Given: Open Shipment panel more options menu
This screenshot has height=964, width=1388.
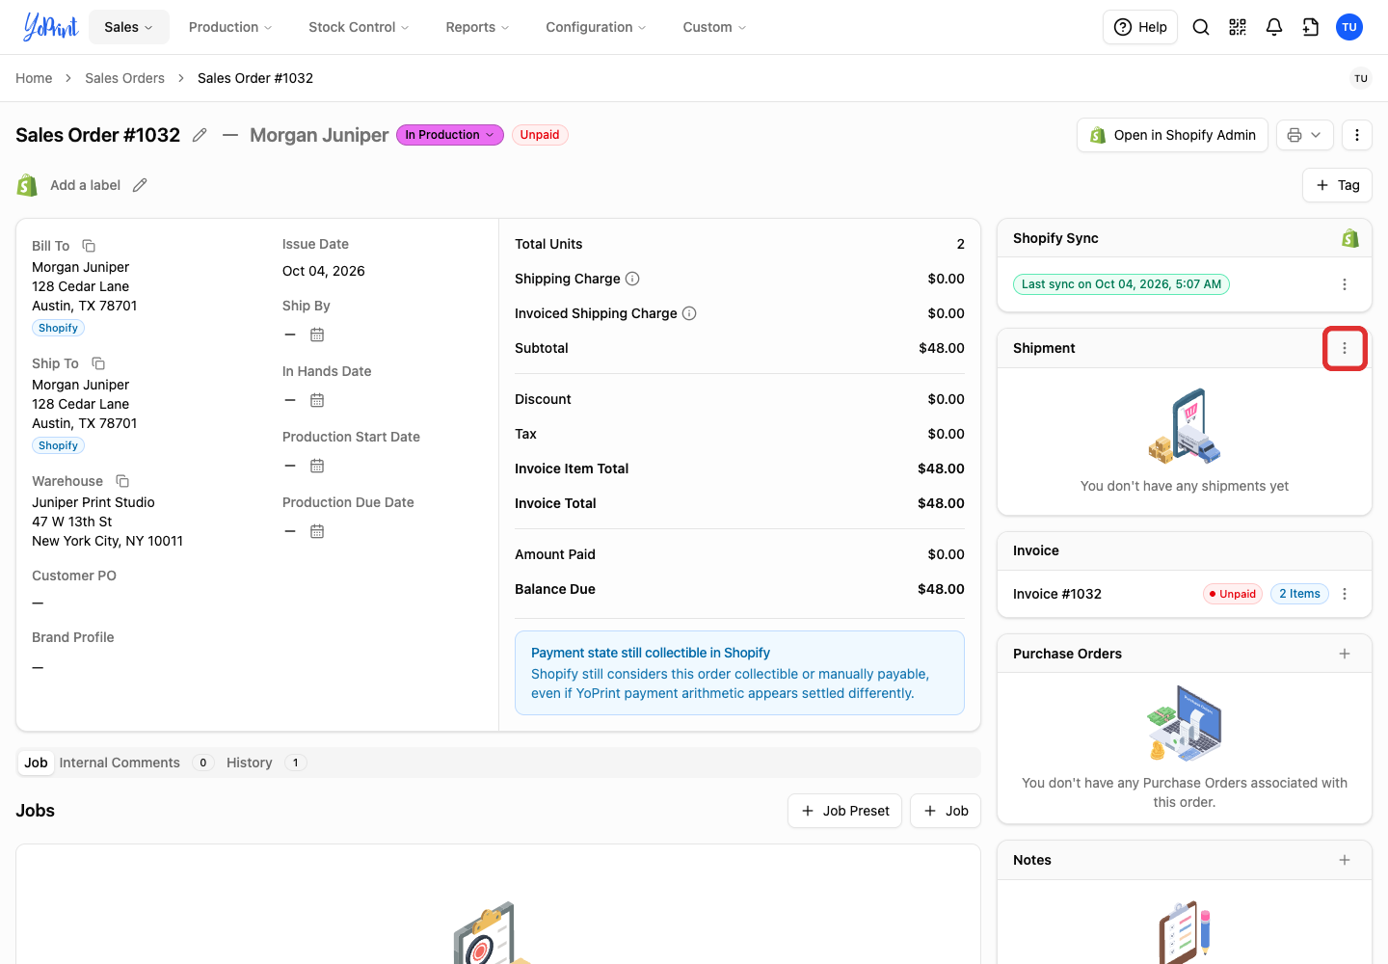Looking at the screenshot, I should [1345, 348].
